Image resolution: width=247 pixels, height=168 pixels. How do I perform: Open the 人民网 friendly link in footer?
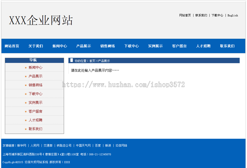(35, 146)
